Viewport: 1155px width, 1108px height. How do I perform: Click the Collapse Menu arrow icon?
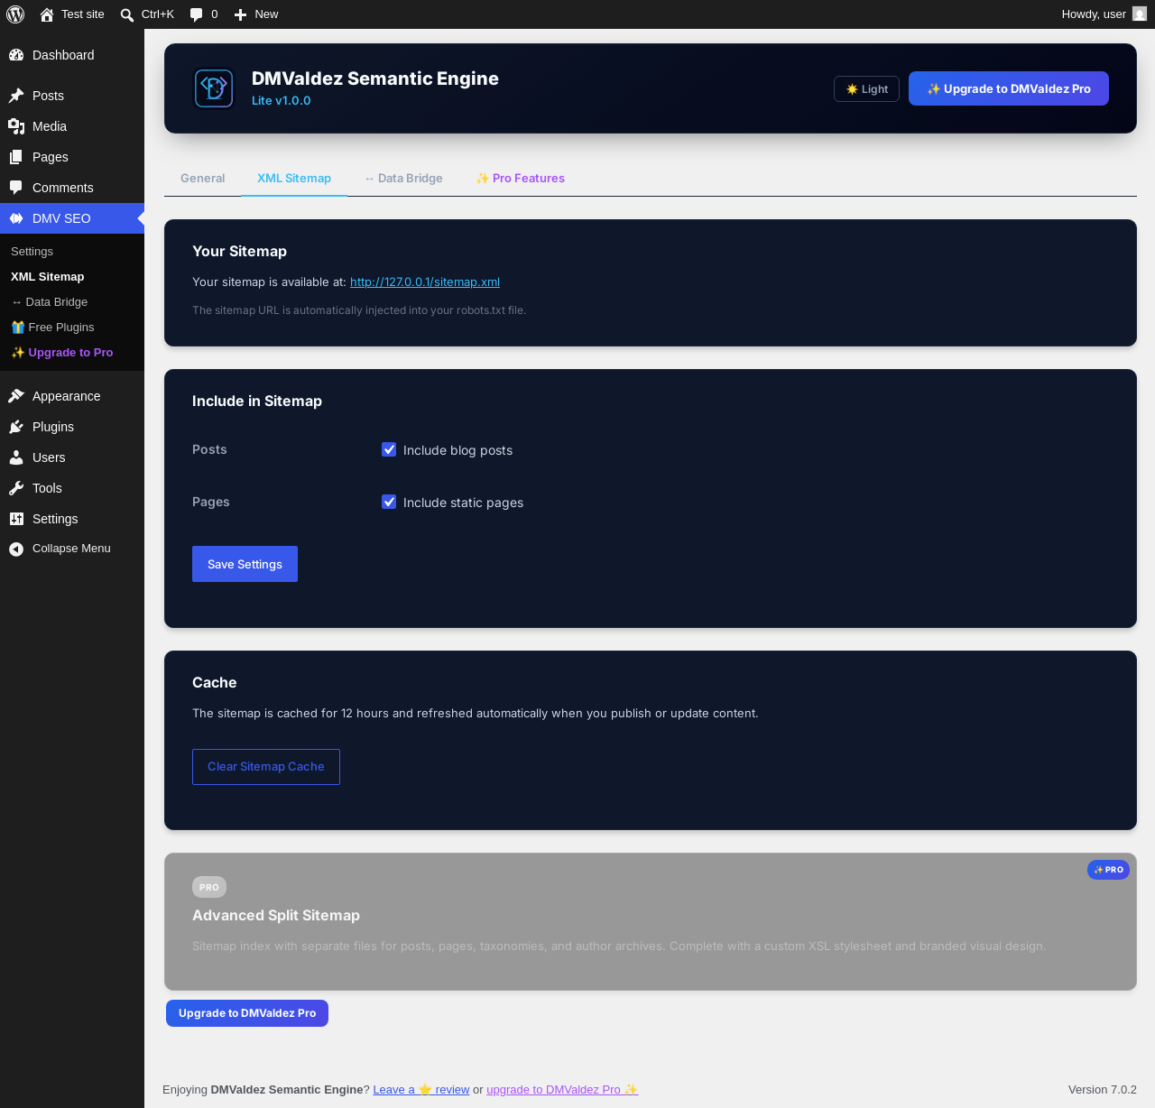tap(16, 549)
